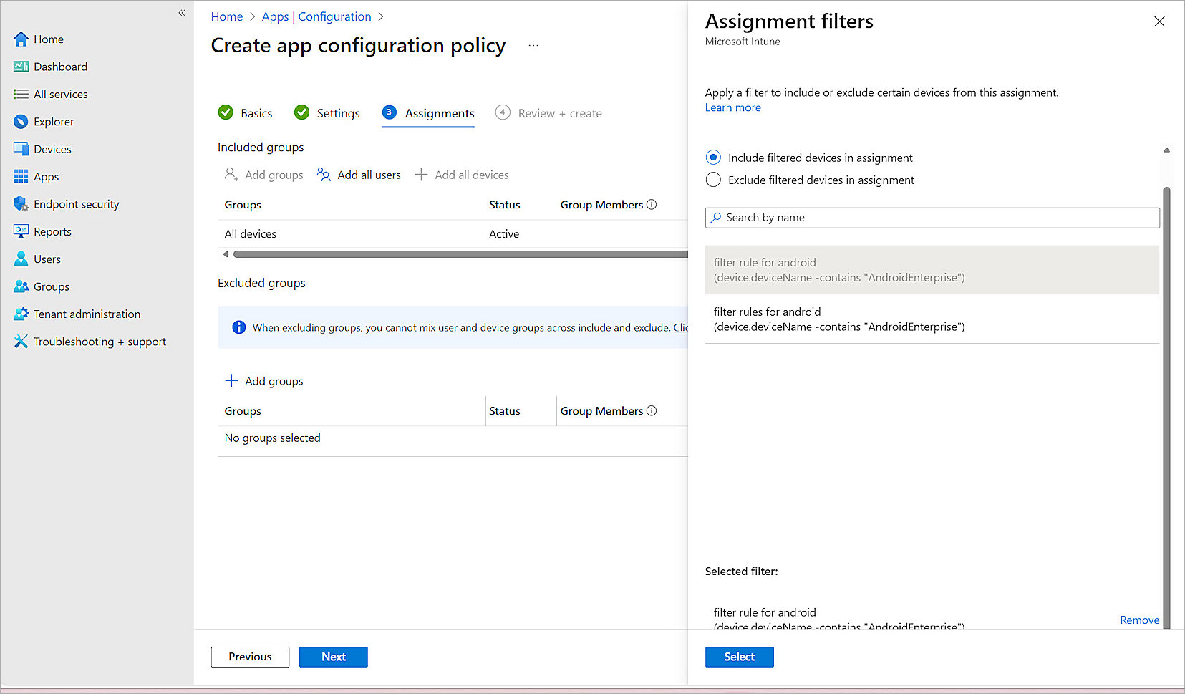The width and height of the screenshot is (1185, 694).
Task: Click the Add groups person icon under Included groups
Action: coord(231,175)
